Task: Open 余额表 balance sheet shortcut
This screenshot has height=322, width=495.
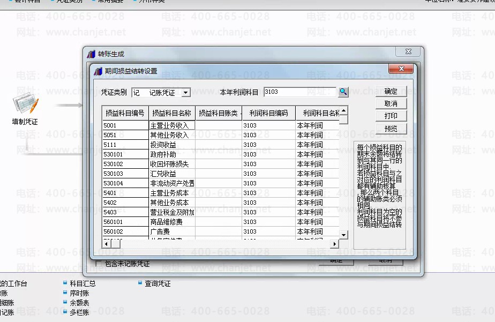Action: point(79,303)
